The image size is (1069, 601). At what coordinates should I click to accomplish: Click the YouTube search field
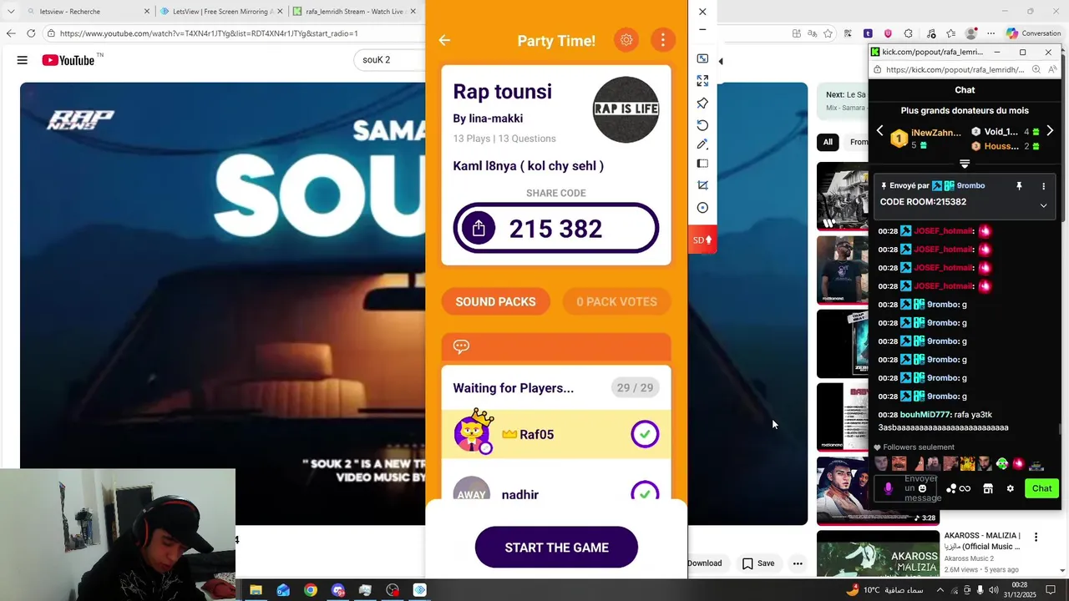390,60
